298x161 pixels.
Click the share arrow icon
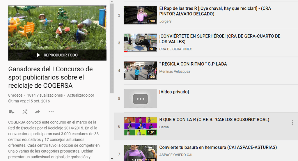[37, 112]
